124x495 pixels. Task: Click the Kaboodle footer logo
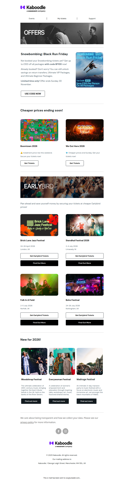[x=61, y=444]
